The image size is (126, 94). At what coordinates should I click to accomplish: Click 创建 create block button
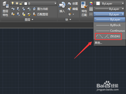(73, 4)
